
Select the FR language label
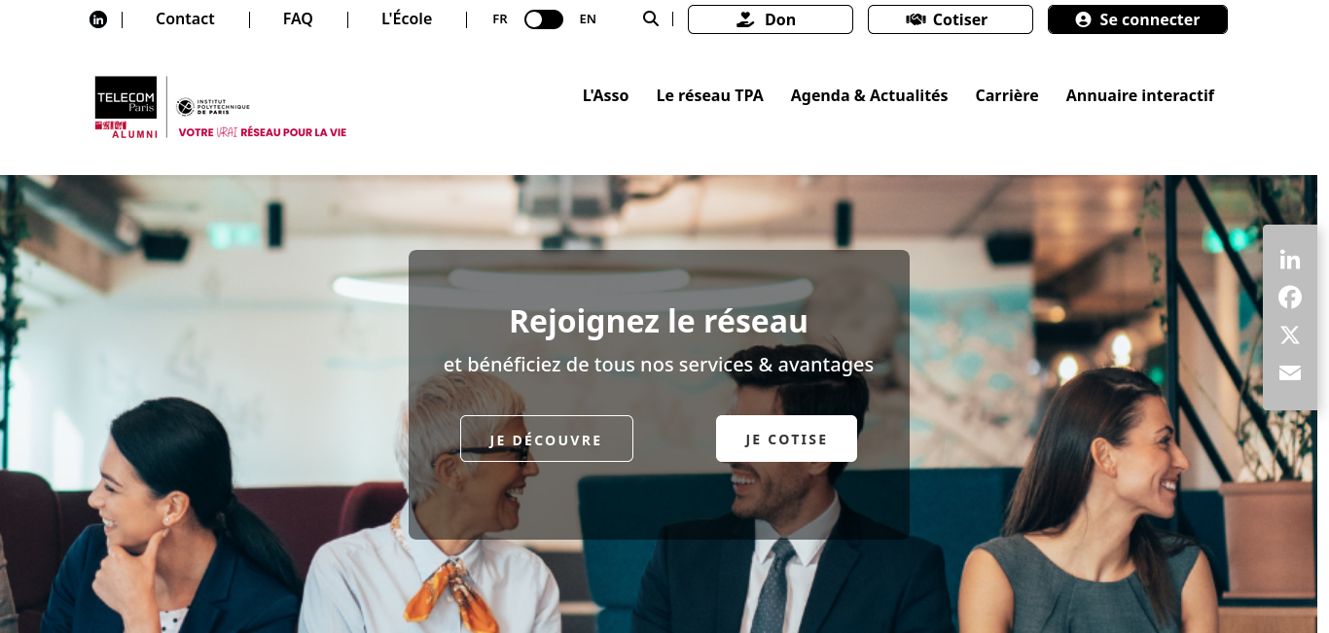pos(500,19)
